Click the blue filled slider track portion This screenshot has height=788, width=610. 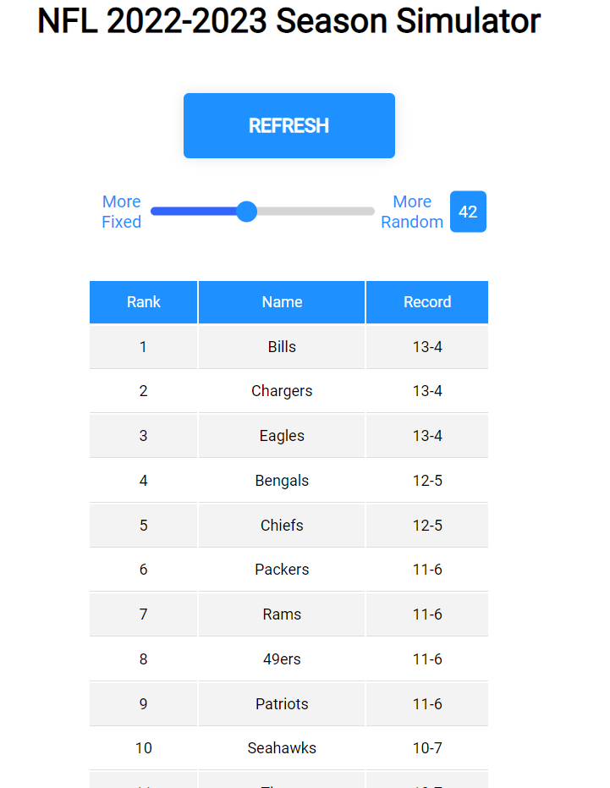tap(194, 212)
